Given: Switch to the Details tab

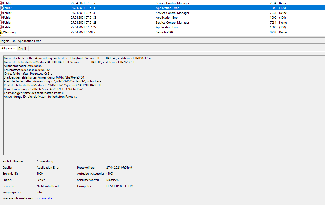Looking at the screenshot, I should point(23,48).
